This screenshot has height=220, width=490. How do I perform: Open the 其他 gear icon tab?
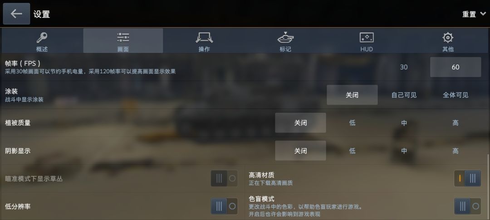pos(448,41)
